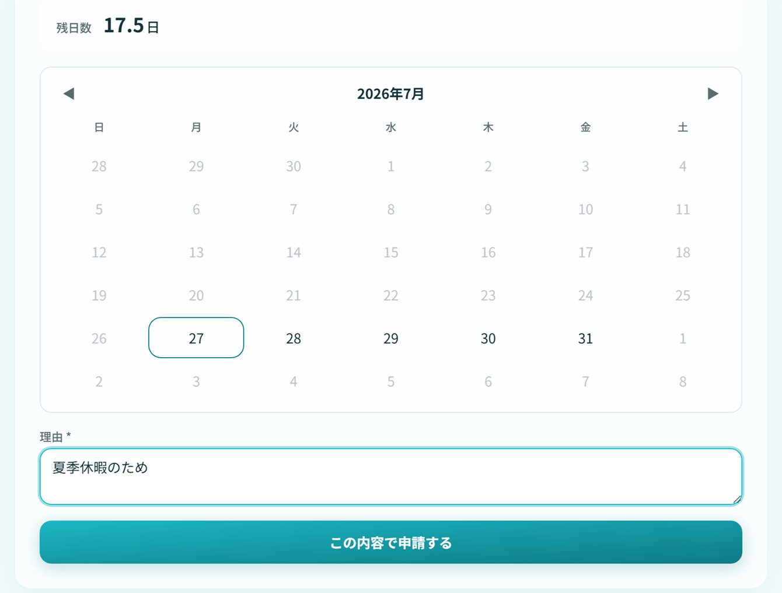Click greyed-out date 23 Thursday
Viewport: 782px width, 593px height.
point(488,295)
